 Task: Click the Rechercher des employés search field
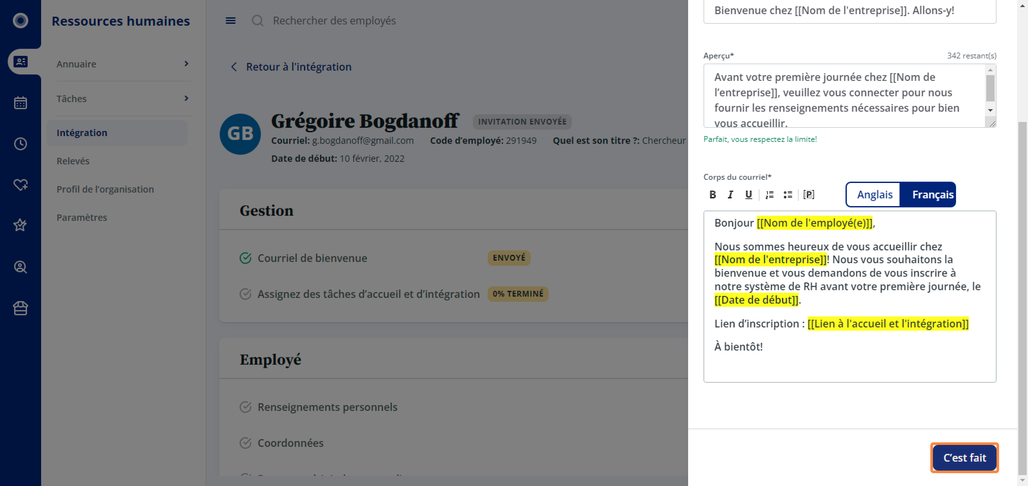pyautogui.click(x=334, y=21)
